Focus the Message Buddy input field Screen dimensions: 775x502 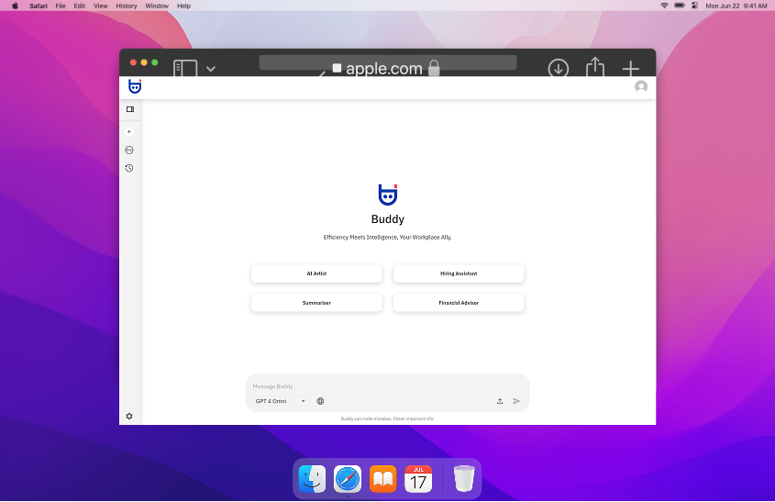click(x=387, y=386)
